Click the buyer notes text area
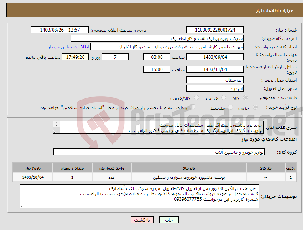The height and width of the screenshot is (230, 303). coord(139,196)
